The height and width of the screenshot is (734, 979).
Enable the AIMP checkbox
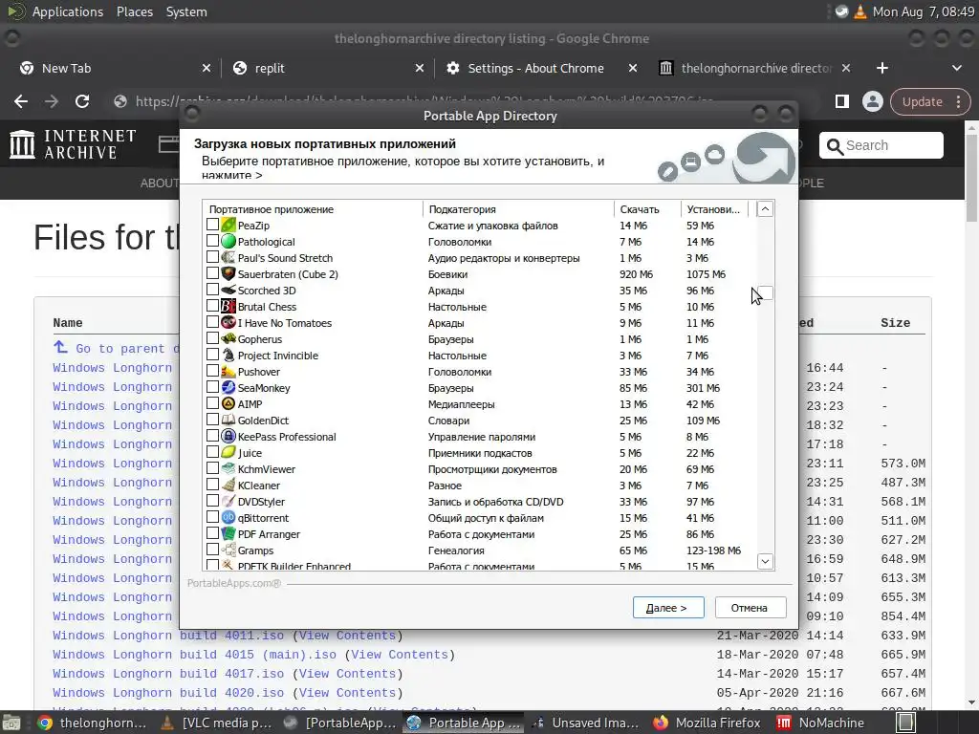coord(212,402)
